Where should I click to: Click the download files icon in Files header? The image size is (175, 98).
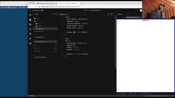pos(50,14)
